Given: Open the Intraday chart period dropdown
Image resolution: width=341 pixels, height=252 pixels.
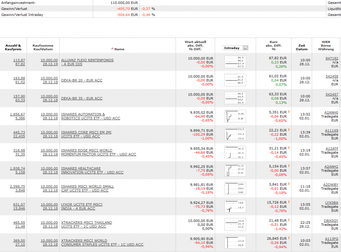Looking at the screenshot, I should [x=235, y=48].
